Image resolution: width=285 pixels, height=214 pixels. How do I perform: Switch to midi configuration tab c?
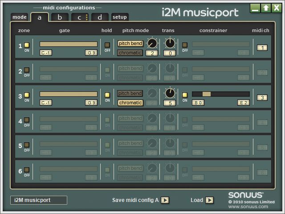(x=80, y=17)
